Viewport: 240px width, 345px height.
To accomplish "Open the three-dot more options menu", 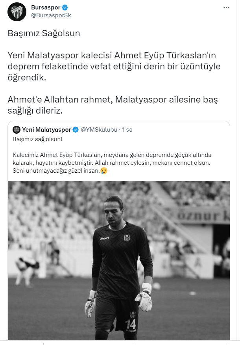I will click(226, 7).
